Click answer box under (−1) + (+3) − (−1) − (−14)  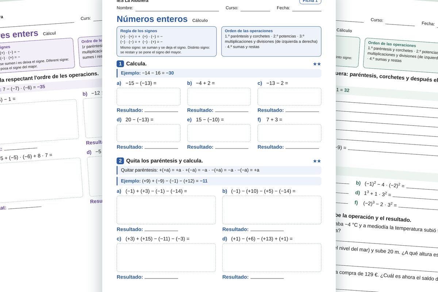point(166,210)
